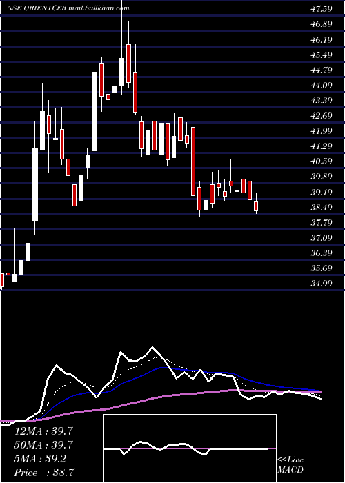The image size is (345, 483).
Task: Click the 38.49 price axis label
Action: (x=322, y=207)
